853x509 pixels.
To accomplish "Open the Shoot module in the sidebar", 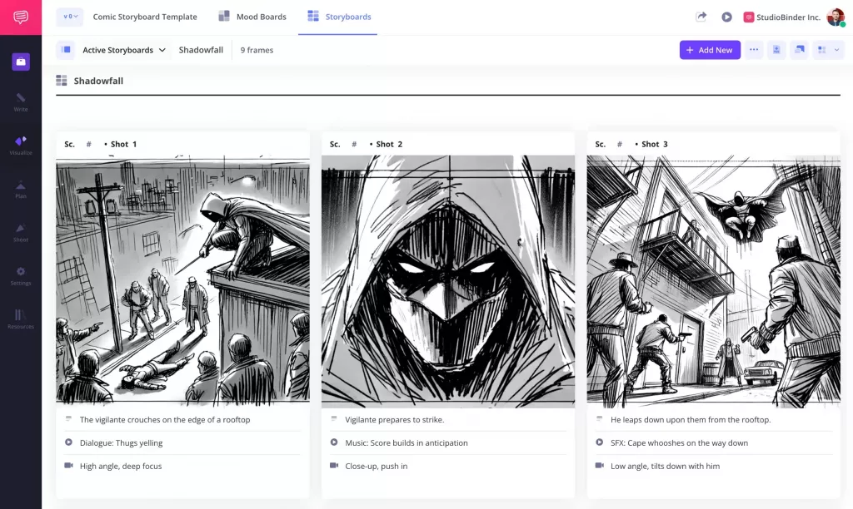I will (x=18, y=233).
